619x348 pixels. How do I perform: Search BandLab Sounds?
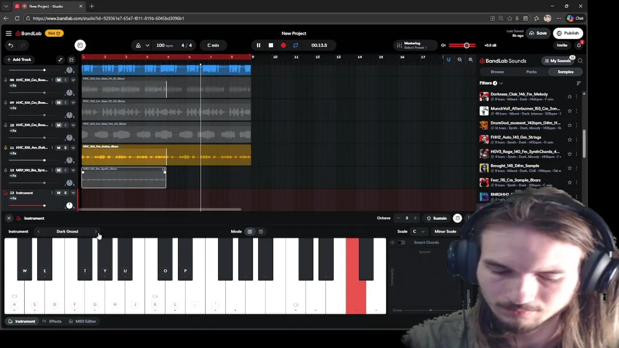[x=580, y=61]
